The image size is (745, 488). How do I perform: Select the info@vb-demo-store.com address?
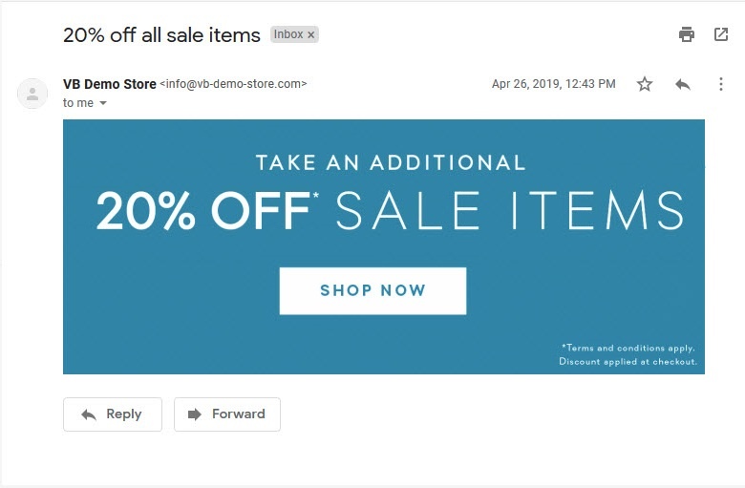click(233, 84)
